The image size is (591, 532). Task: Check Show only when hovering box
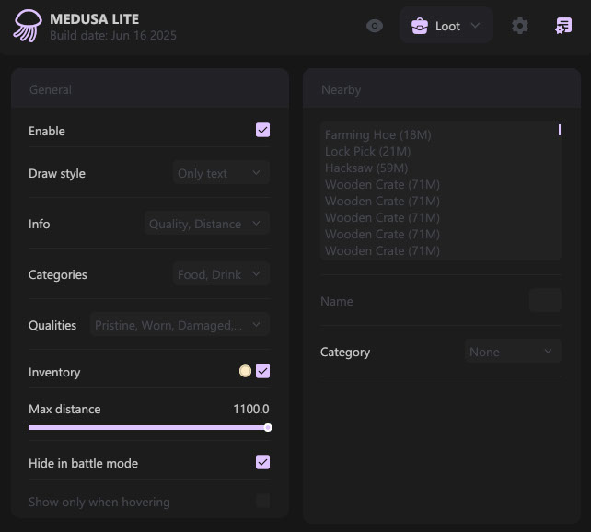(263, 502)
